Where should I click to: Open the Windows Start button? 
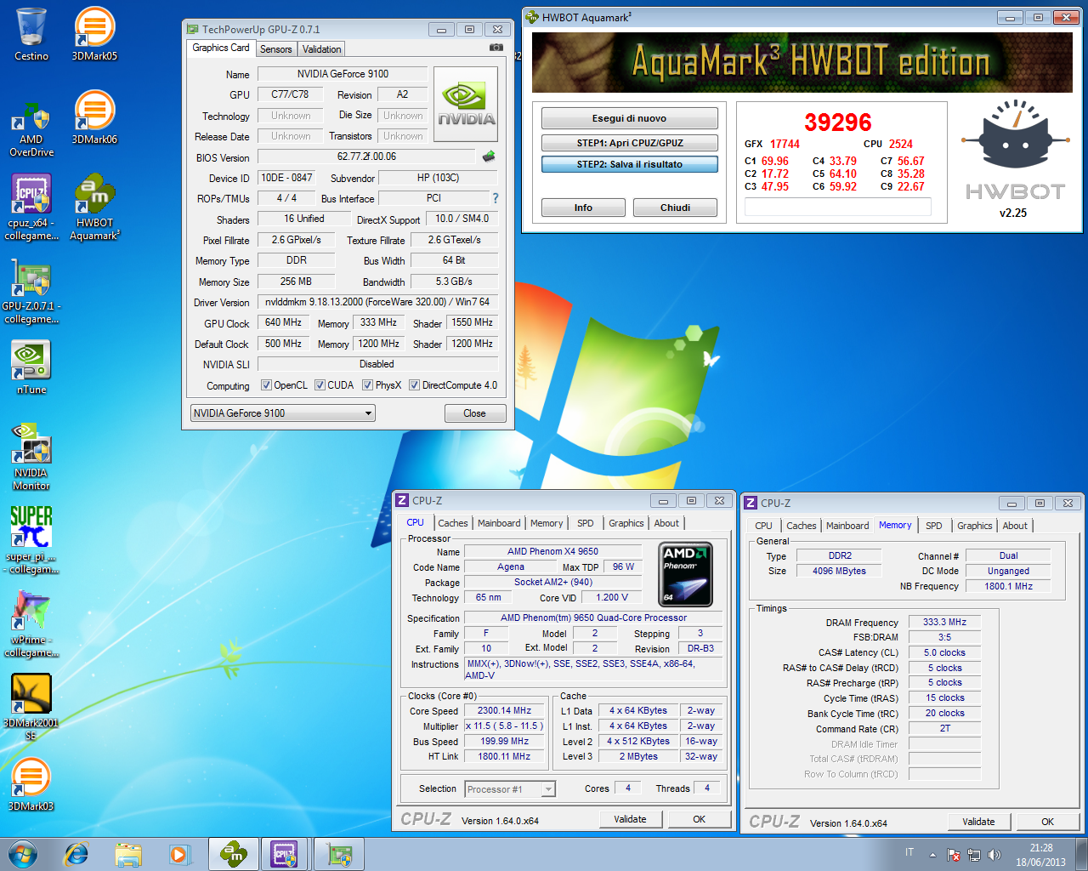(23, 854)
